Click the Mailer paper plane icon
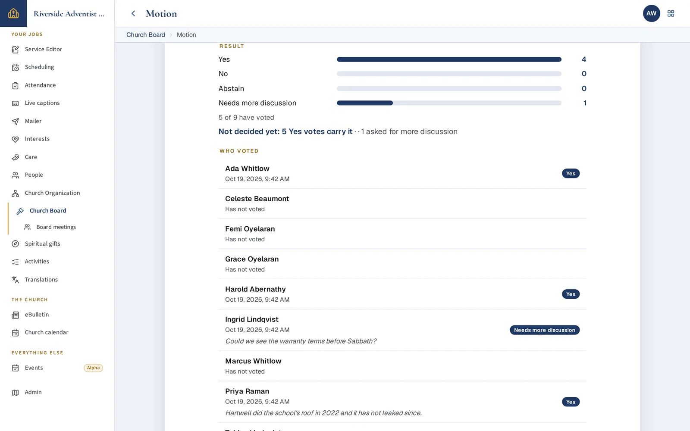 point(16,121)
